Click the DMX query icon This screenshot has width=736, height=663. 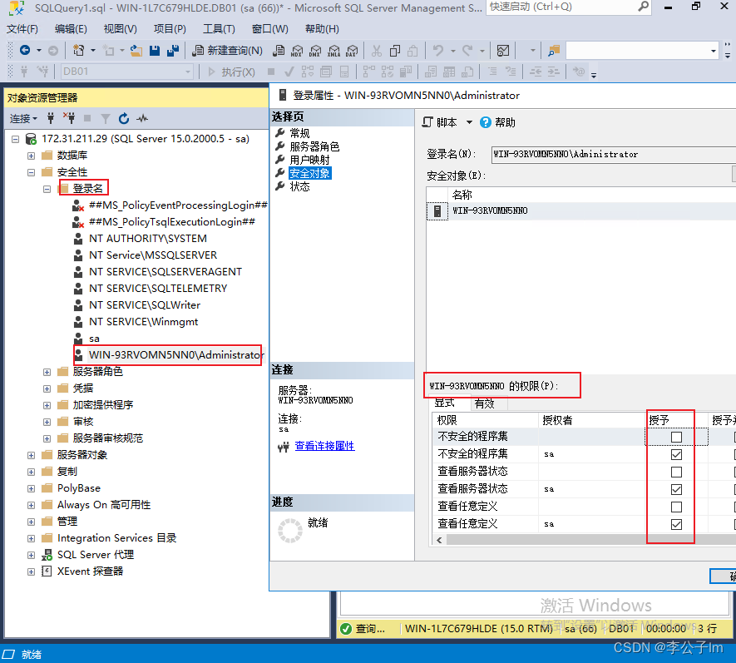pos(315,50)
